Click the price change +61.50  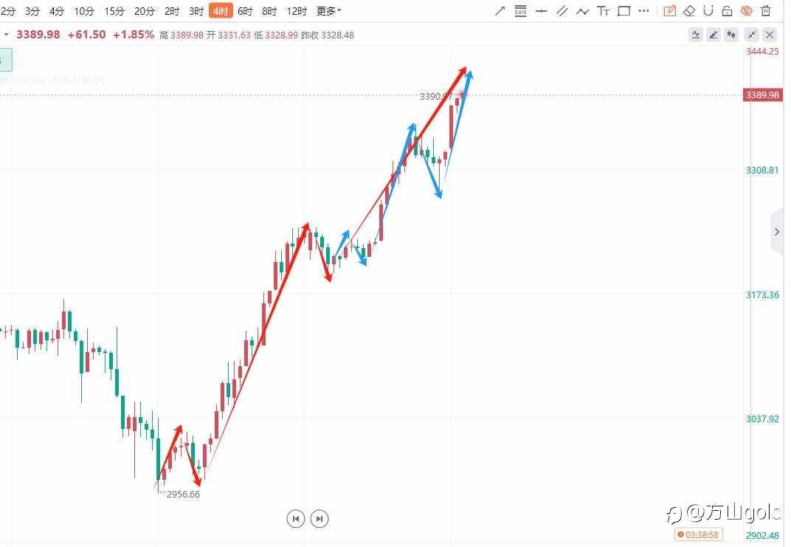pyautogui.click(x=87, y=34)
